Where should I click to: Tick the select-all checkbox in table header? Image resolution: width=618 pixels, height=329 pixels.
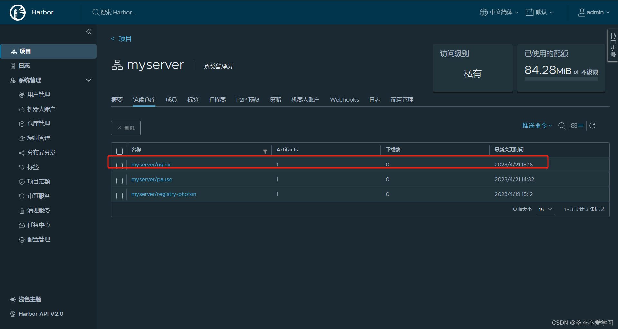[119, 151]
